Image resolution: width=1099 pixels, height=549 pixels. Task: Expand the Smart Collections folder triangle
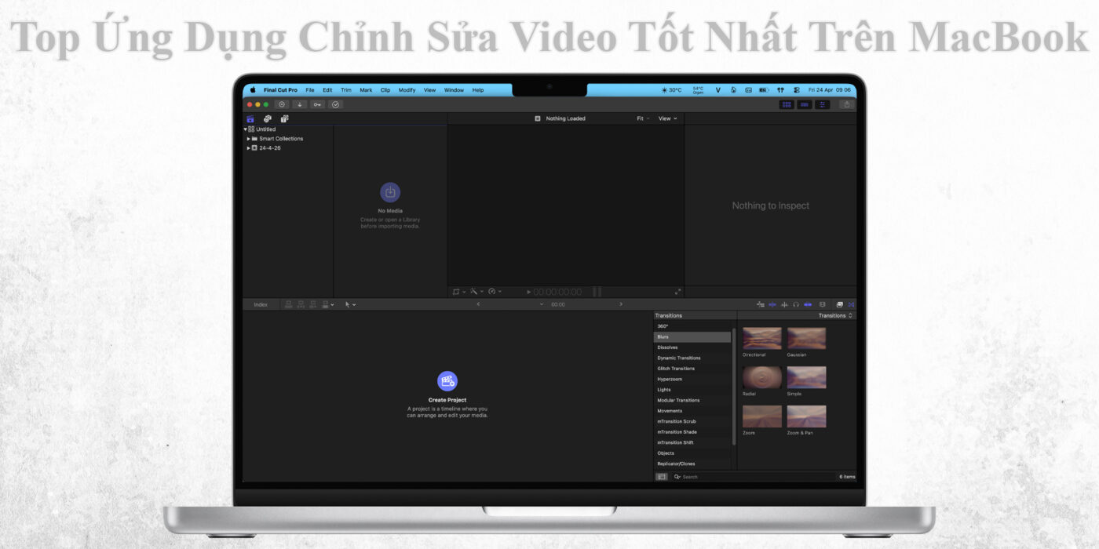coord(249,139)
